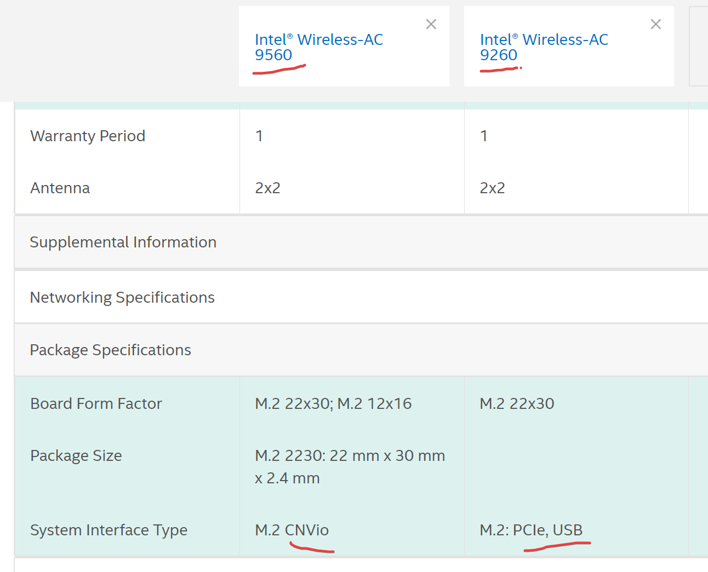Click the 9260 antenna value '2x2'
This screenshot has width=708, height=572.
point(493,188)
